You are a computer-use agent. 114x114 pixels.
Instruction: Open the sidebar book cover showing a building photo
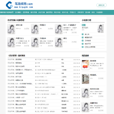[x=85, y=79]
